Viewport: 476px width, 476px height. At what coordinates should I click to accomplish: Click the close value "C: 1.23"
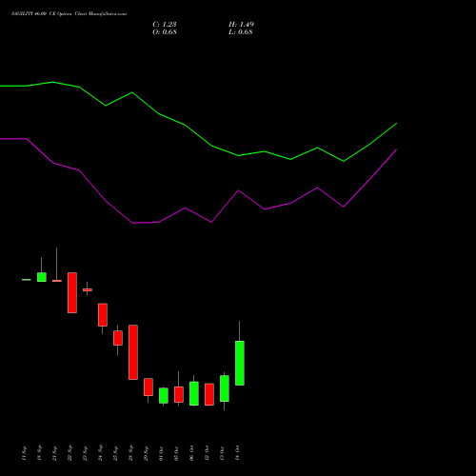pos(165,25)
